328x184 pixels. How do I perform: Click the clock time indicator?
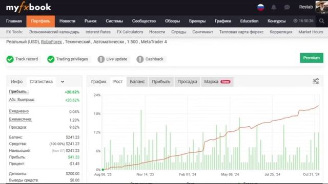pos(303,21)
